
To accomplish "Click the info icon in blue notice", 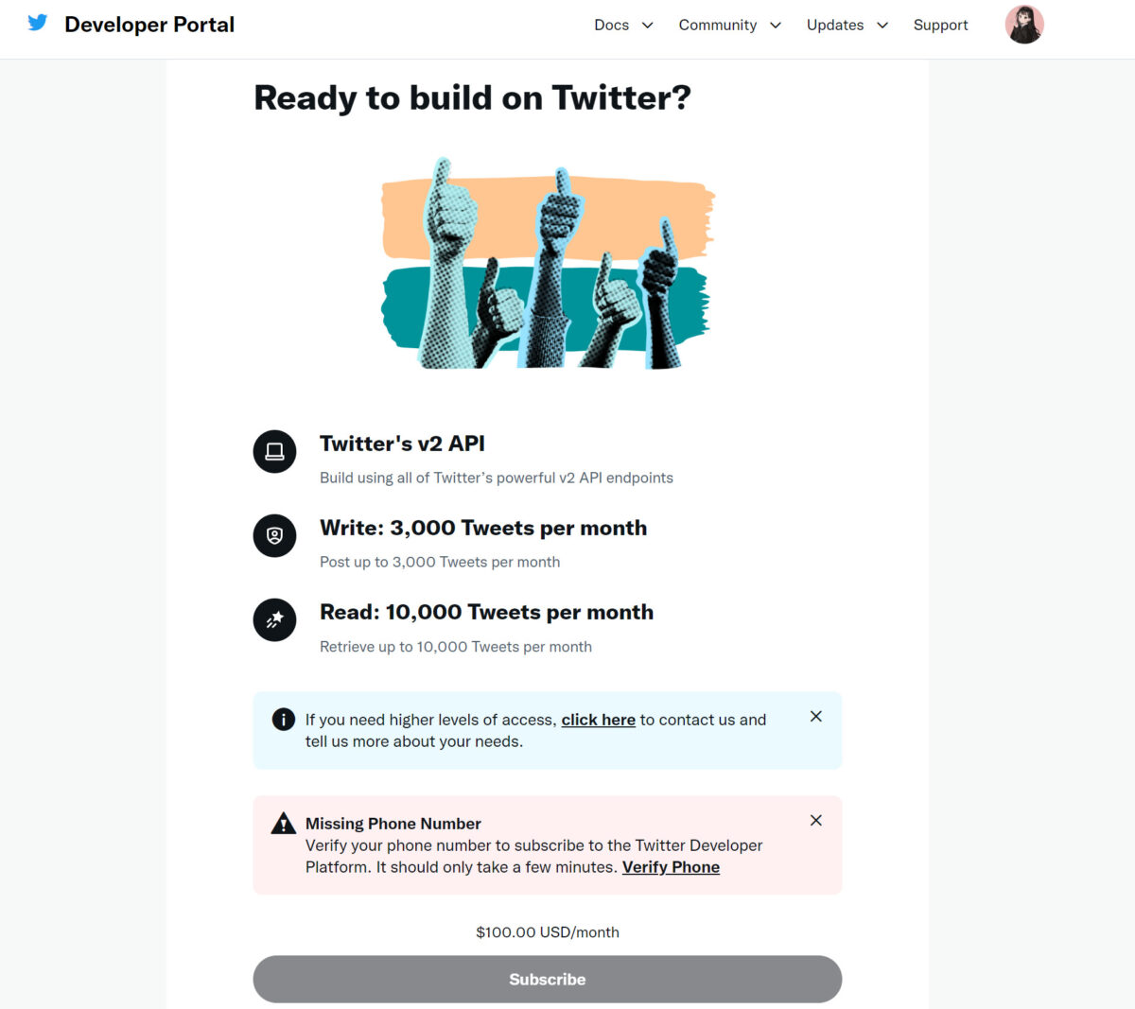I will pos(284,720).
